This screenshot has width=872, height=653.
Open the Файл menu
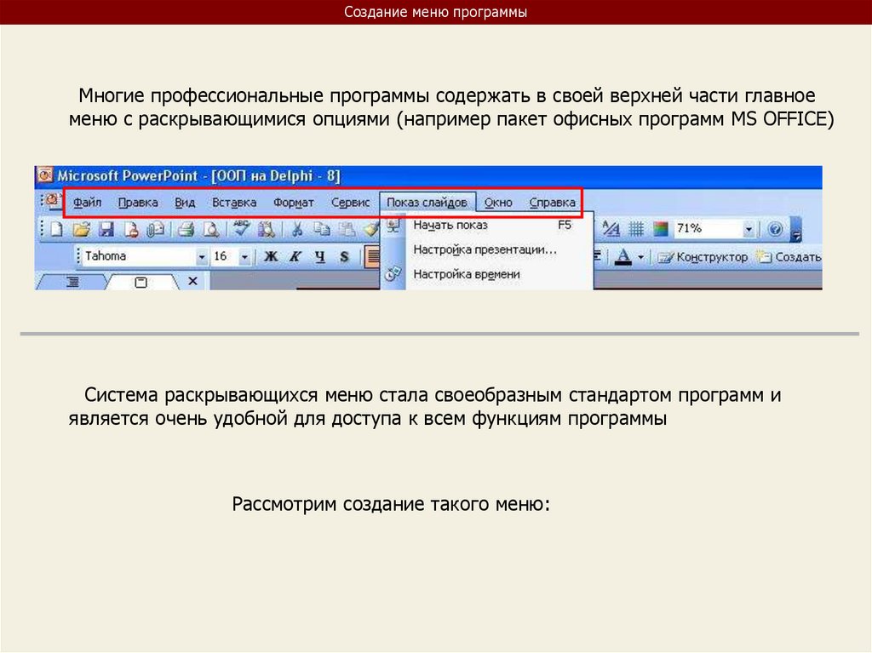88,203
